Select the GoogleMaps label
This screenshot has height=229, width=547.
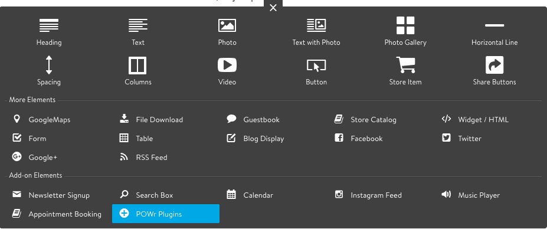50,120
